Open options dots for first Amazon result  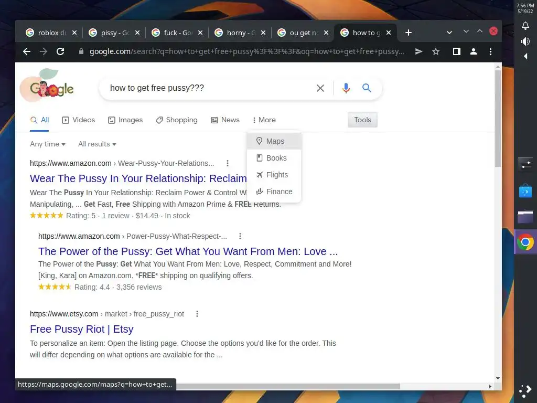coord(228,163)
